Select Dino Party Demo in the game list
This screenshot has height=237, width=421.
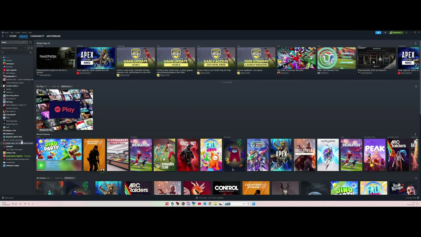[x=12, y=95]
